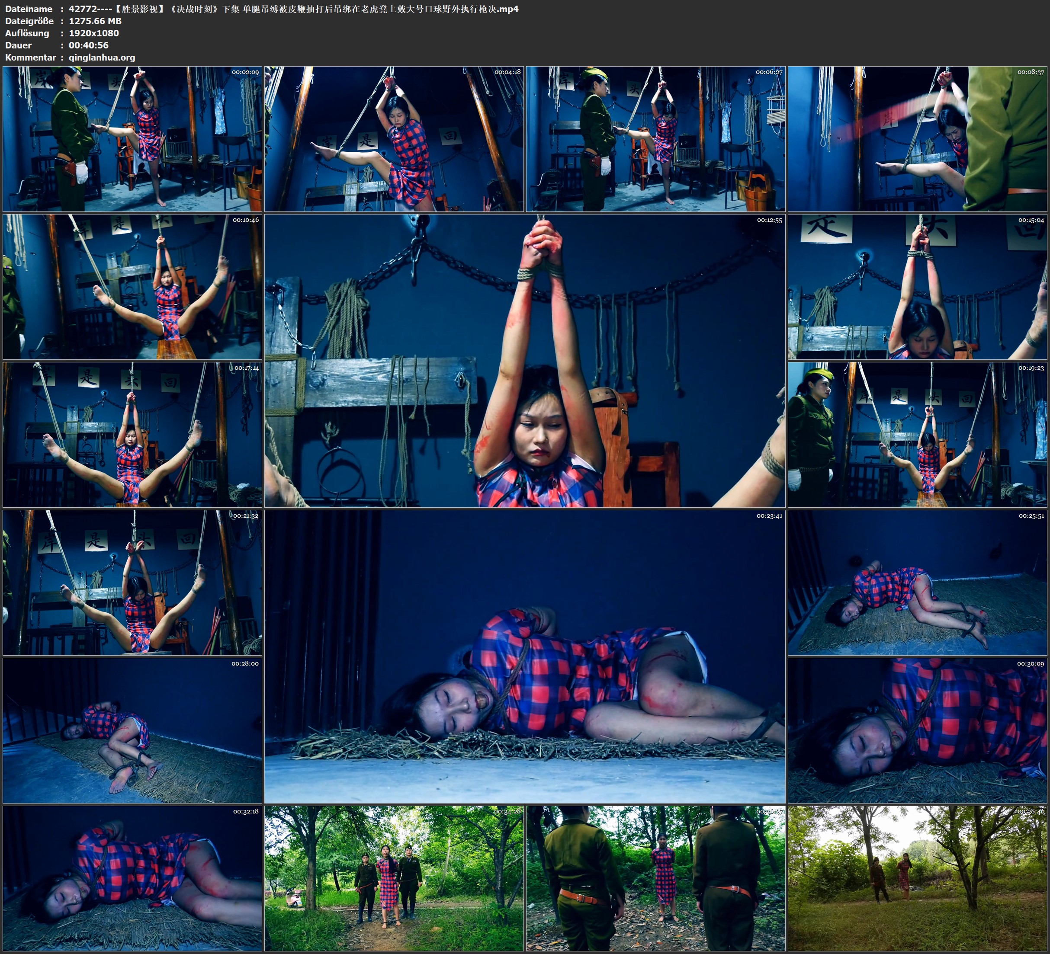Click the 1920x1080 resolution value
The width and height of the screenshot is (1050, 954).
coord(94,33)
